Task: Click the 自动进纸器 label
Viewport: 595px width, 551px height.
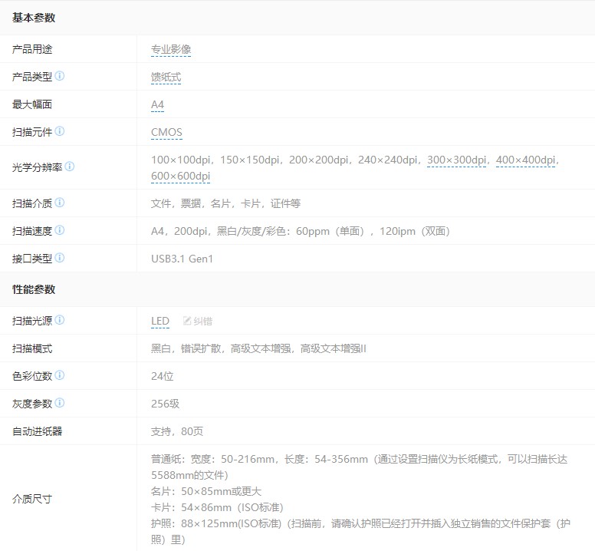Action: 37,431
